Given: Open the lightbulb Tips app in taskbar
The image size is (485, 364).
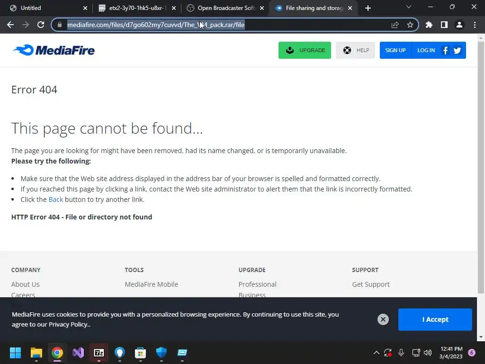Looking at the screenshot, I should 120,353.
